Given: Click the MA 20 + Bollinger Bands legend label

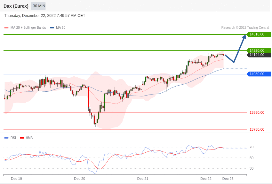Looking at the screenshot, I should 28,27.
